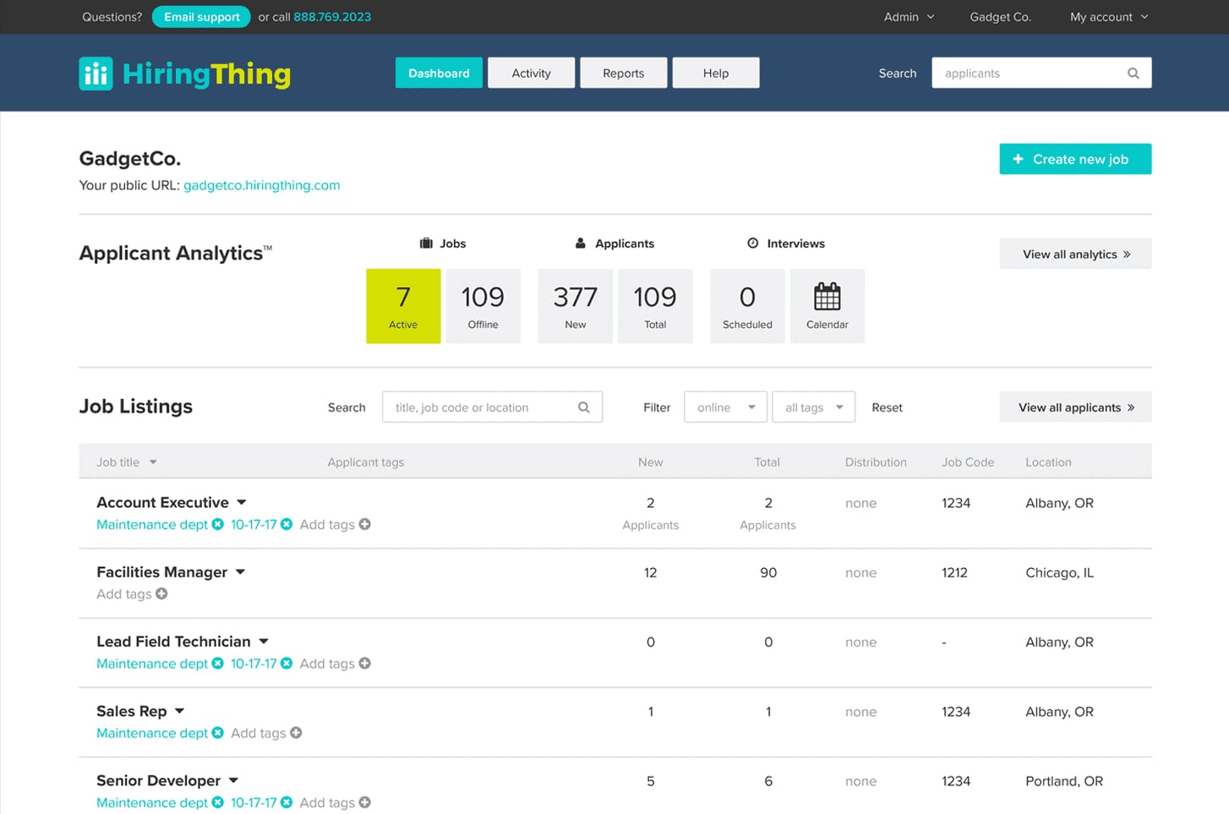
Task: Click the New column header
Action: click(650, 462)
